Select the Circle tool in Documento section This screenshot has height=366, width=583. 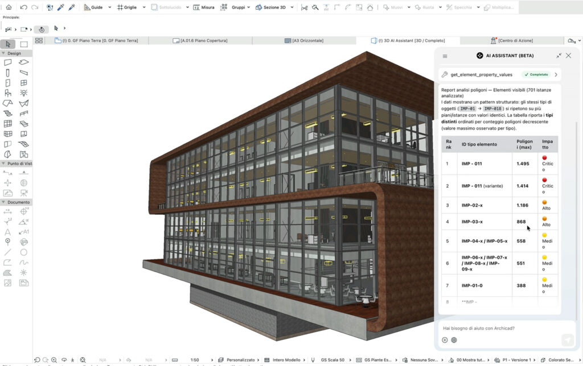pos(24,252)
